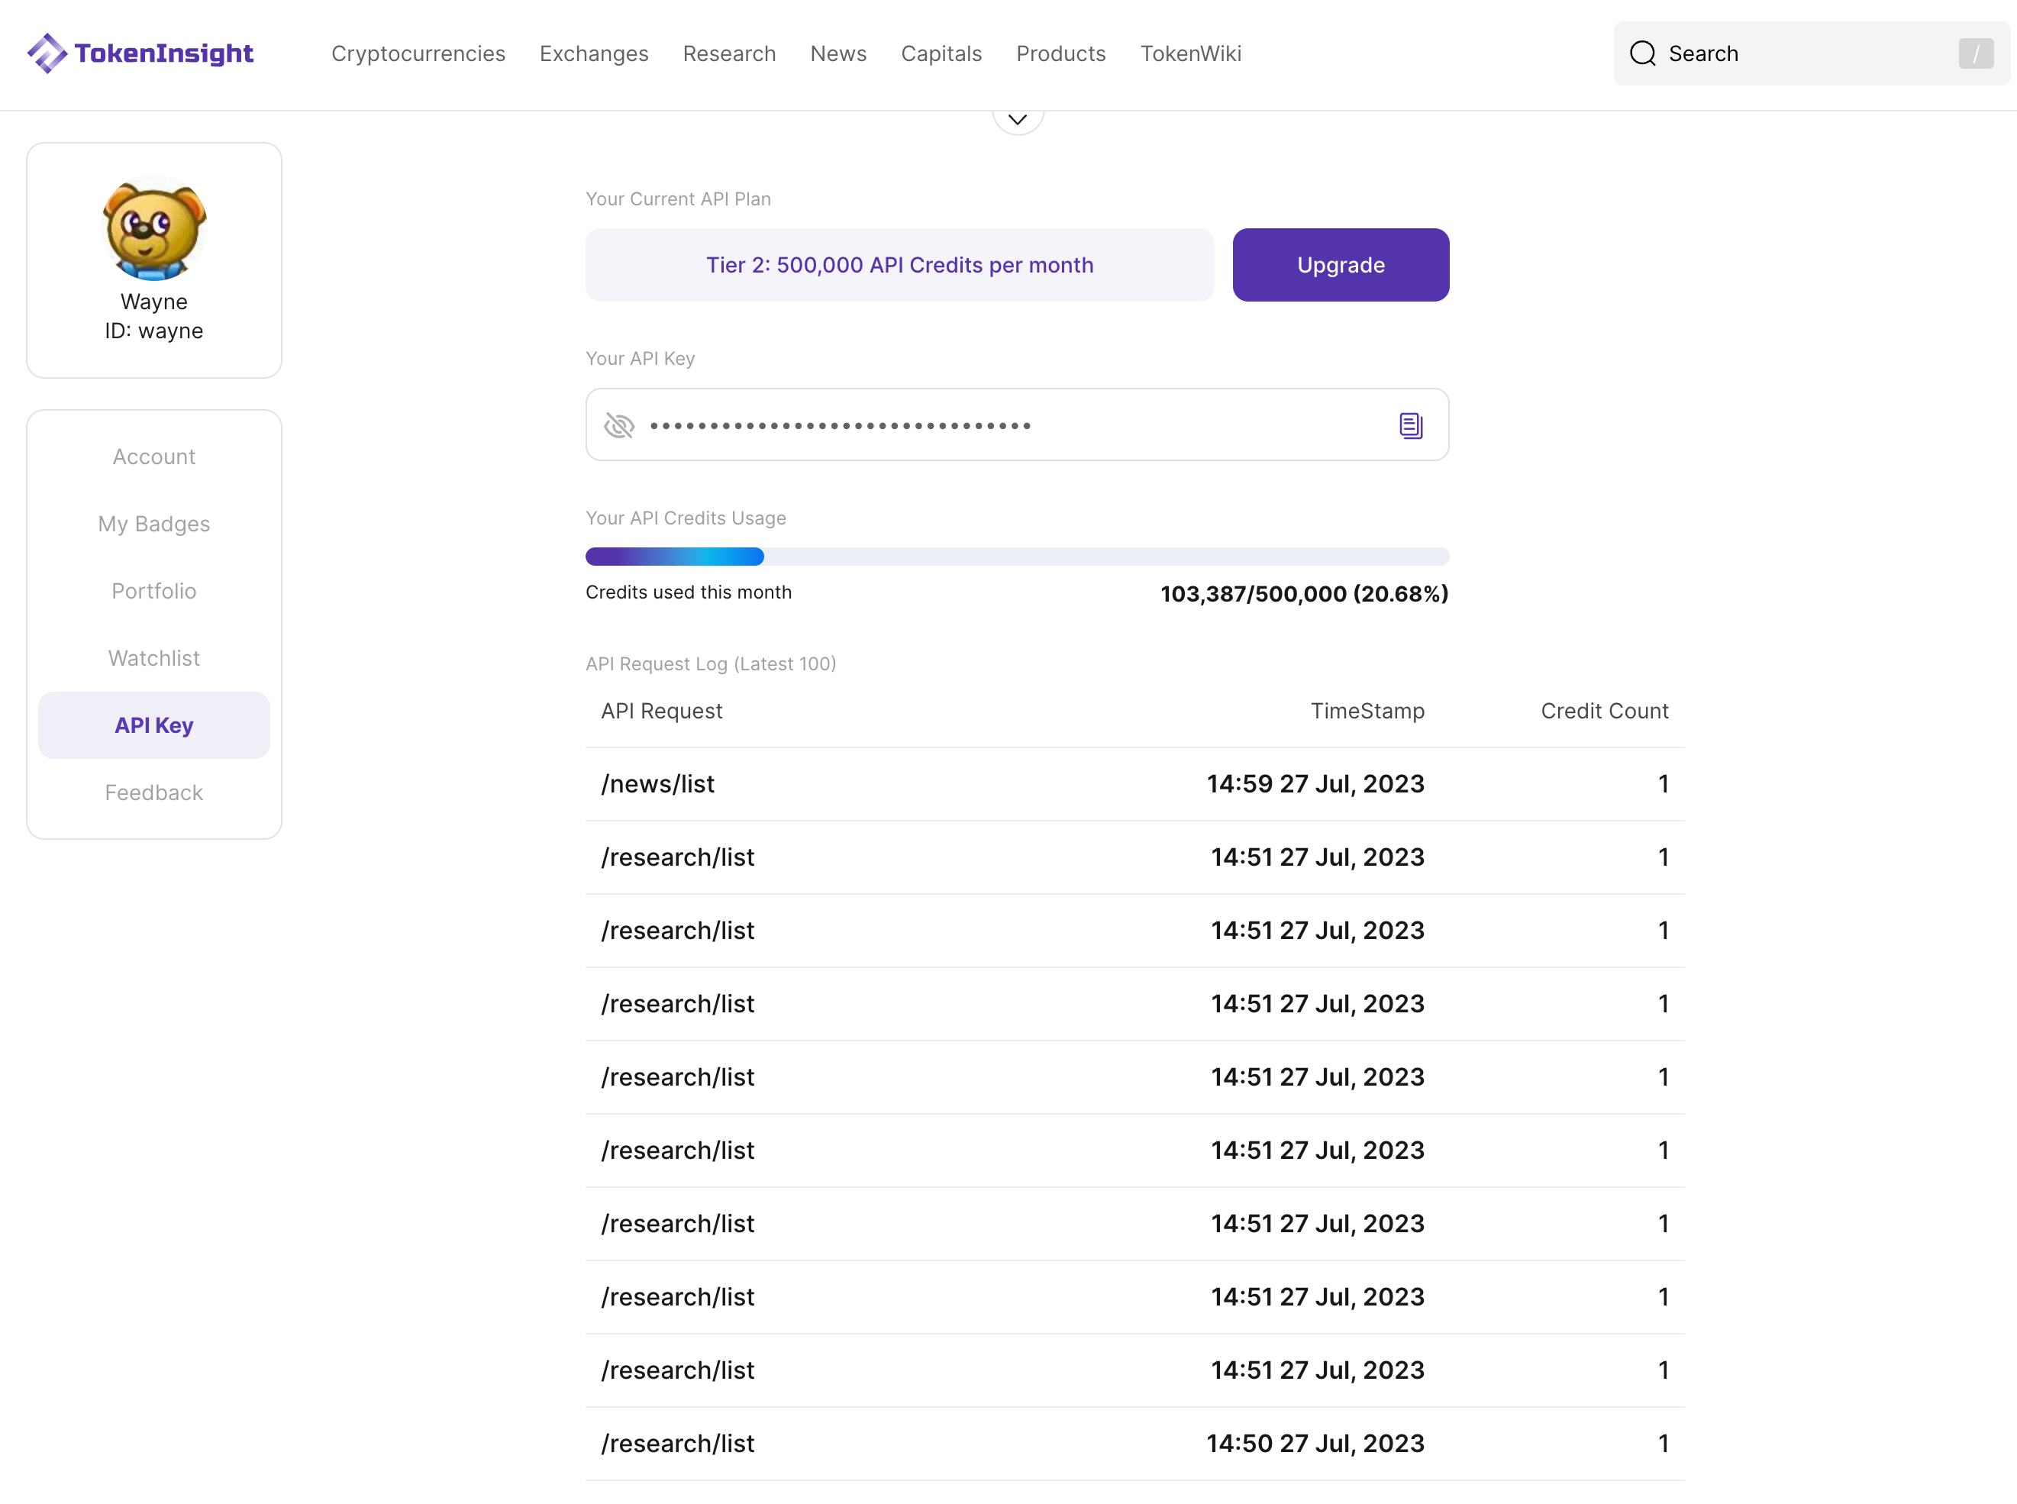The width and height of the screenshot is (2017, 1504).
Task: Open My Badges in the sidebar
Action: 153,524
